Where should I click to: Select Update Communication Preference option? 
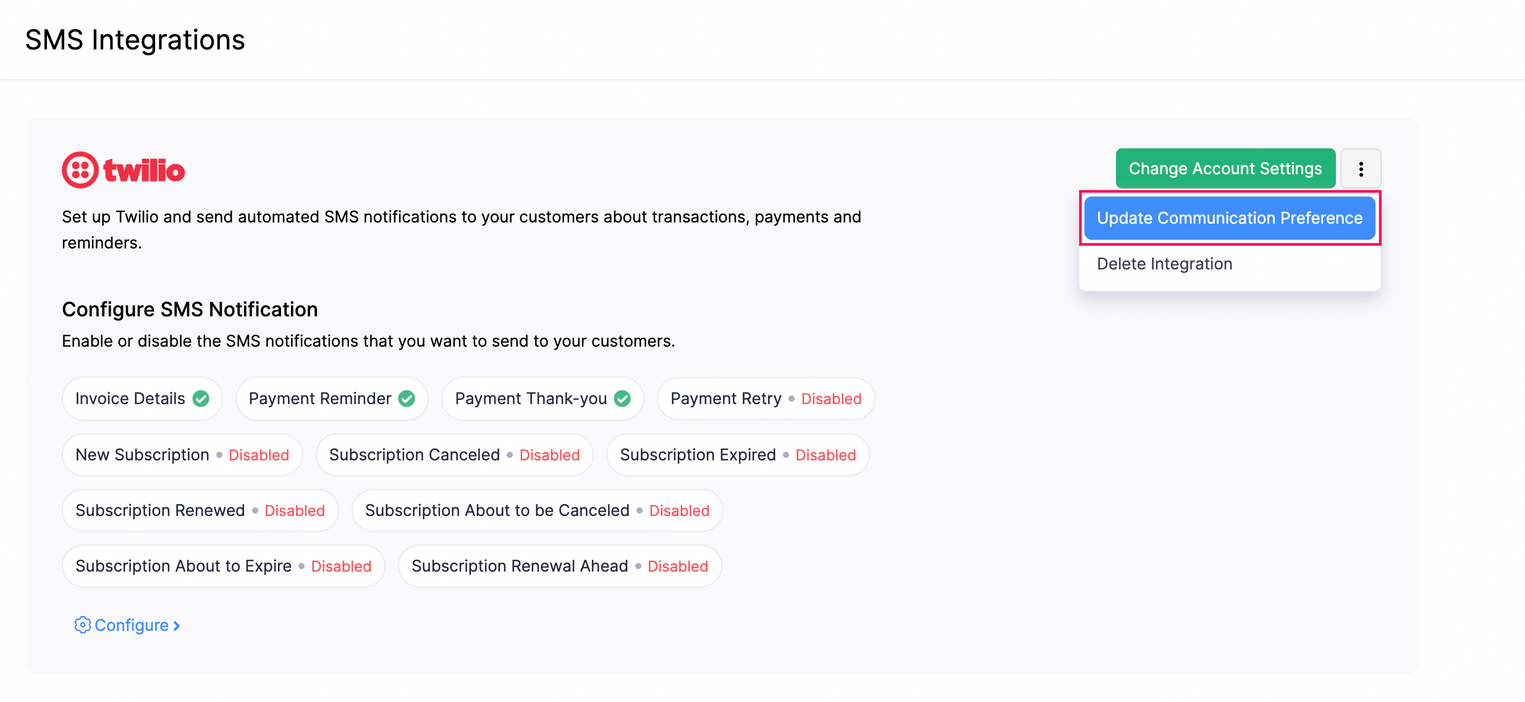(1228, 218)
